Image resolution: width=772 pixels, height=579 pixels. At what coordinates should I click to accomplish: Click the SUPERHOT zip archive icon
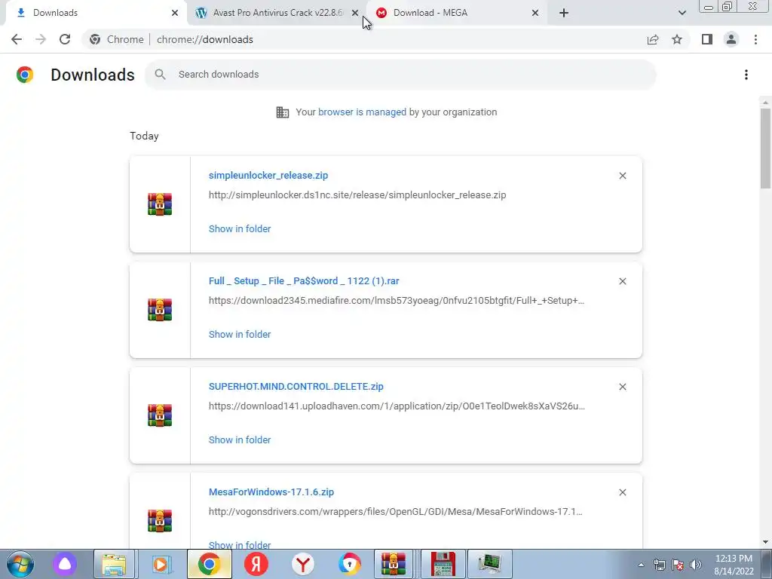(160, 415)
